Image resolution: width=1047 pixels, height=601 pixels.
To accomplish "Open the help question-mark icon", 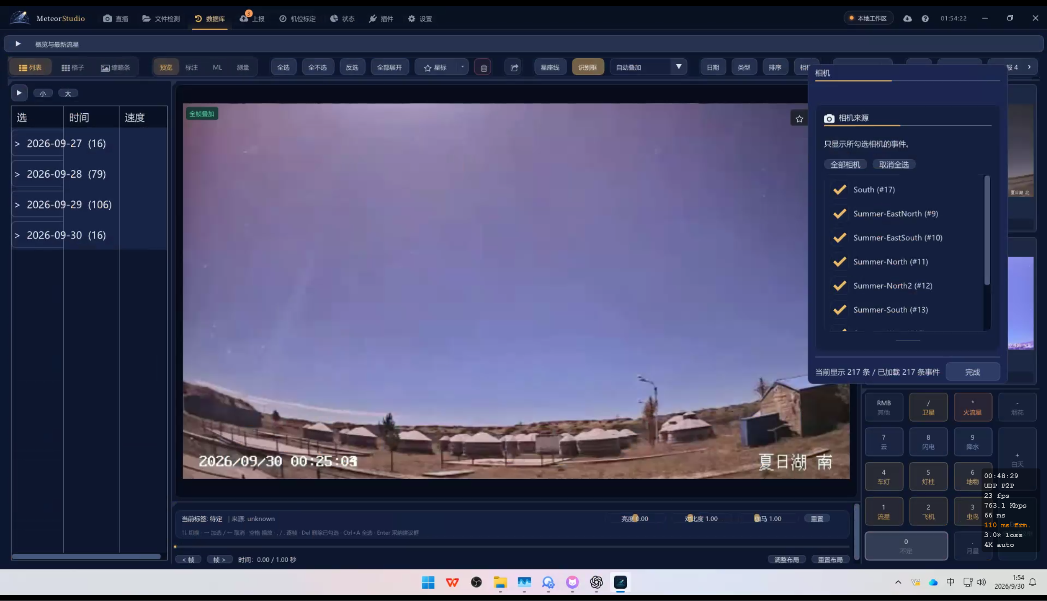I will [925, 18].
